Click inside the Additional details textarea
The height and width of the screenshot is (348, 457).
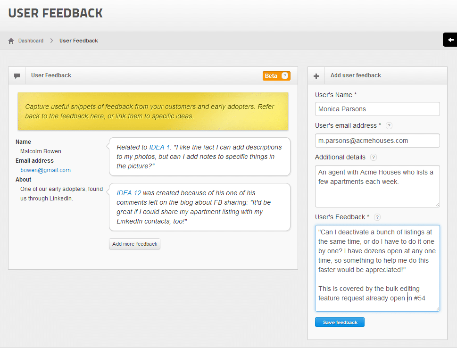click(x=377, y=186)
